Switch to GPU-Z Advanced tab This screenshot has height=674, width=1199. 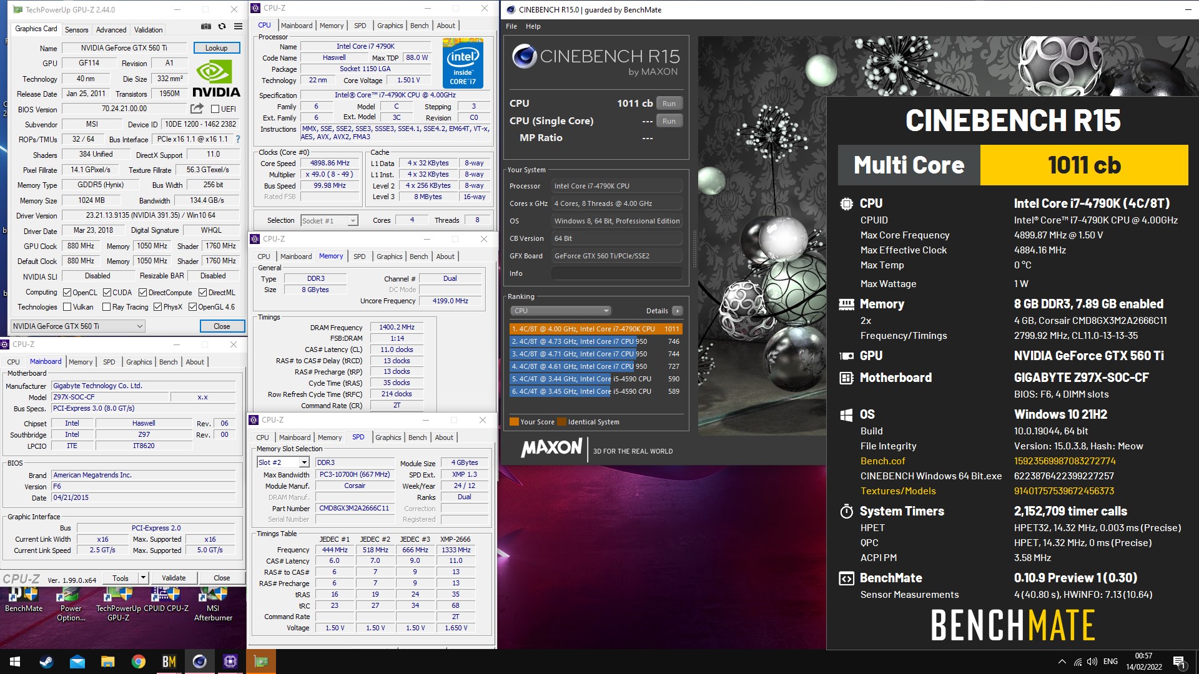111,29
